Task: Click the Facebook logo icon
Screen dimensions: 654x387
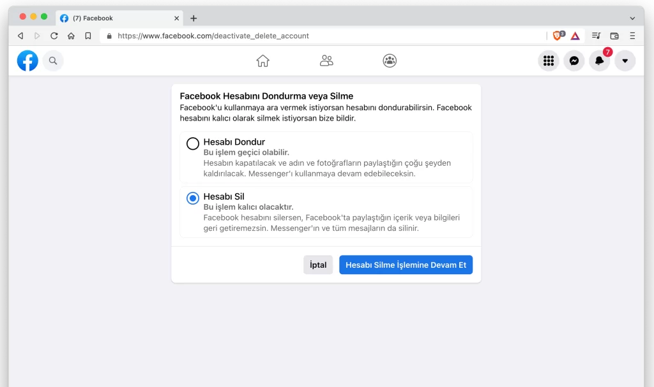Action: tap(27, 61)
